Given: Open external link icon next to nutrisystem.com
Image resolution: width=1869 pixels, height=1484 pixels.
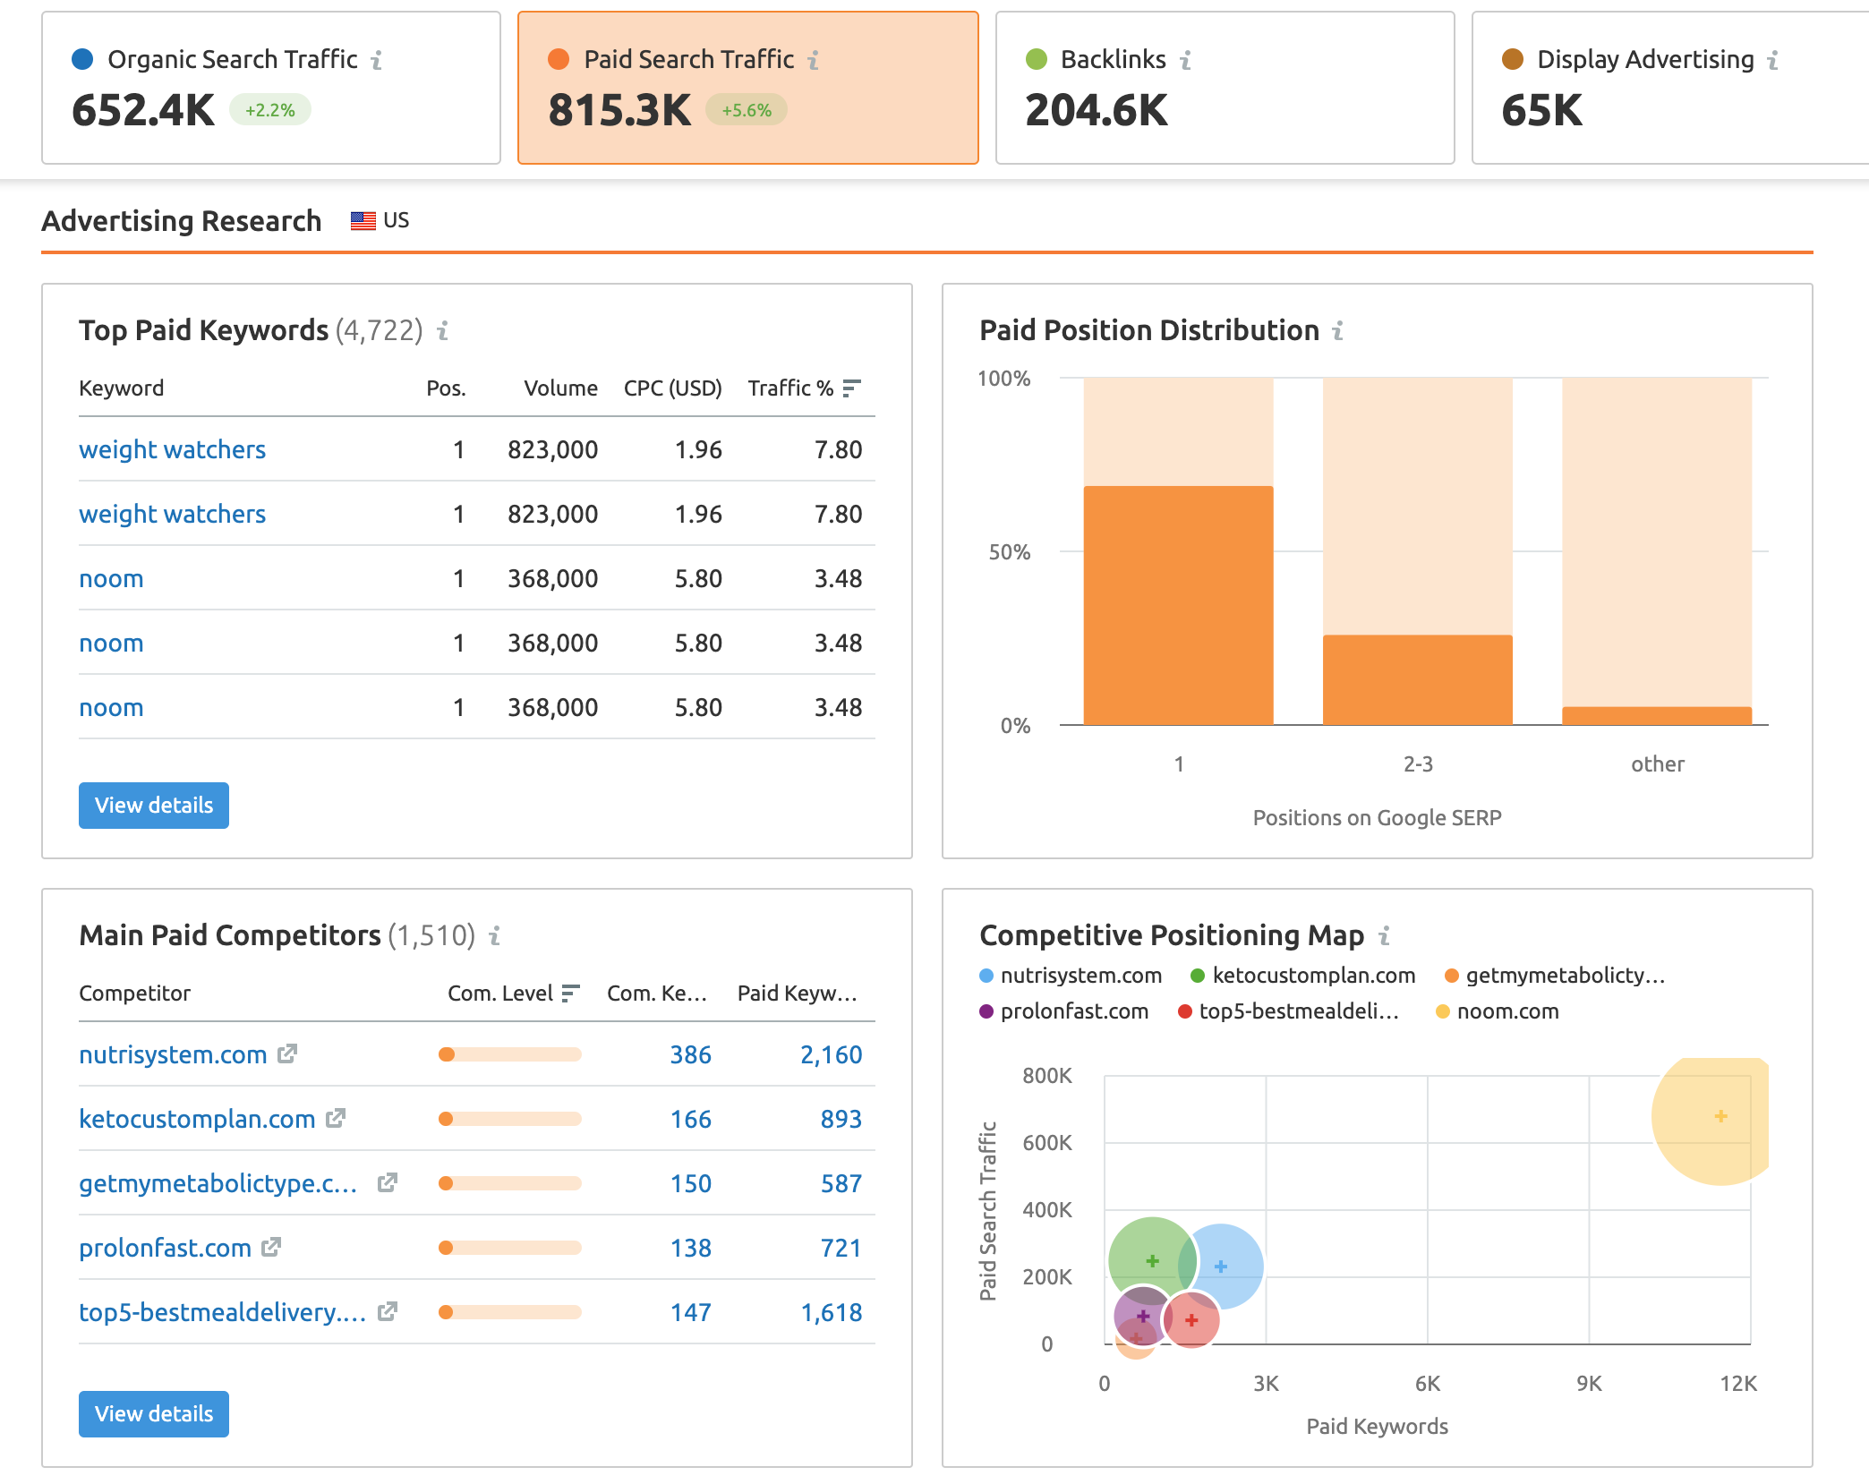Looking at the screenshot, I should [286, 1054].
